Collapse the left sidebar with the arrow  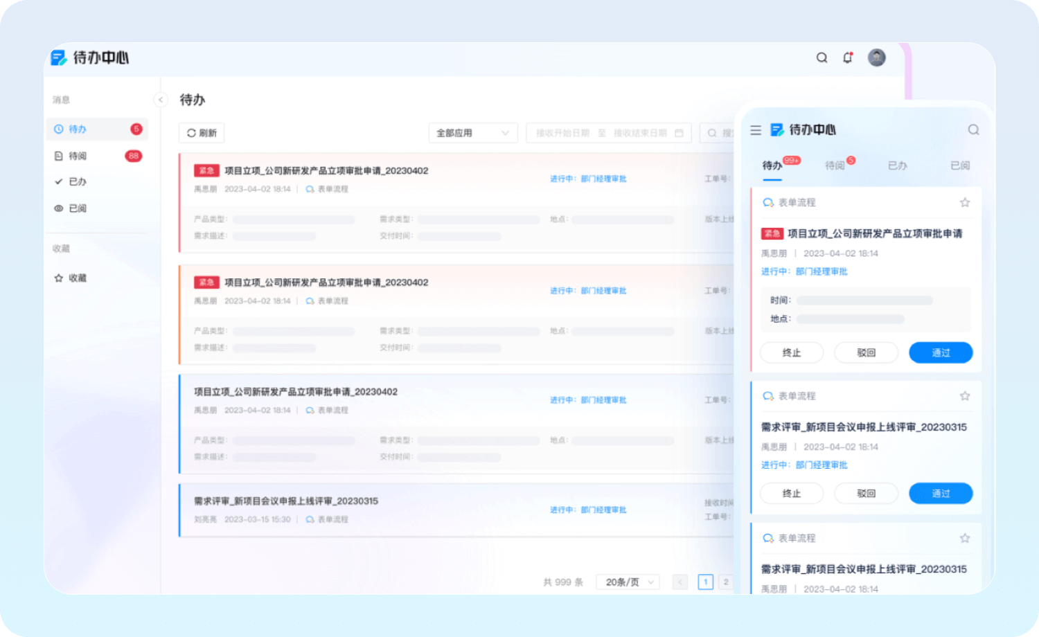click(161, 100)
